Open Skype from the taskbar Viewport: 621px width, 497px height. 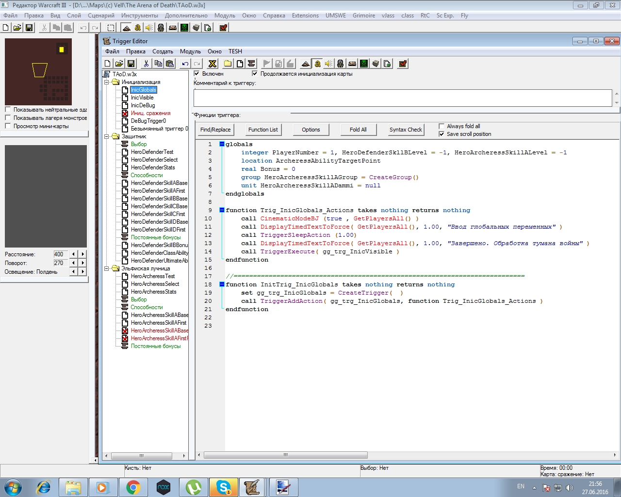point(224,487)
